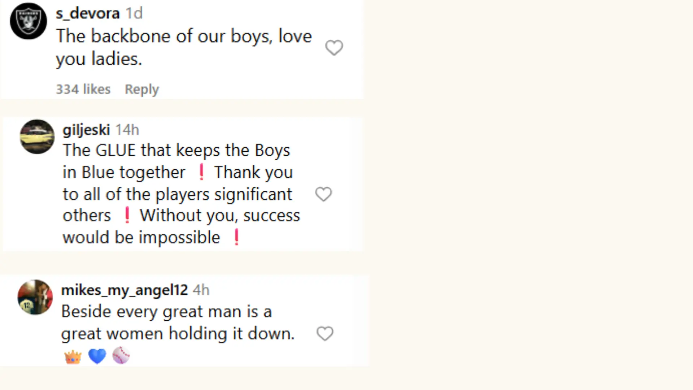
Task: Reply to s_devora's comment
Action: [141, 89]
